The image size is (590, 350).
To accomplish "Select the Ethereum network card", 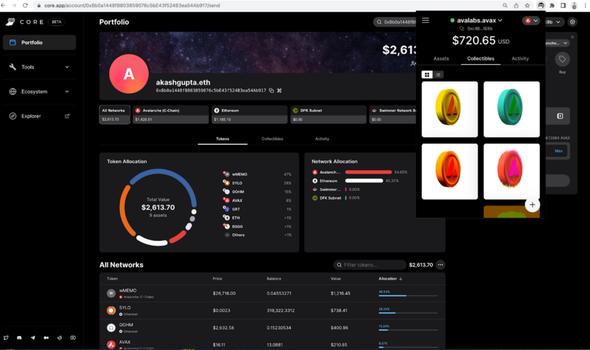I will tap(249, 115).
